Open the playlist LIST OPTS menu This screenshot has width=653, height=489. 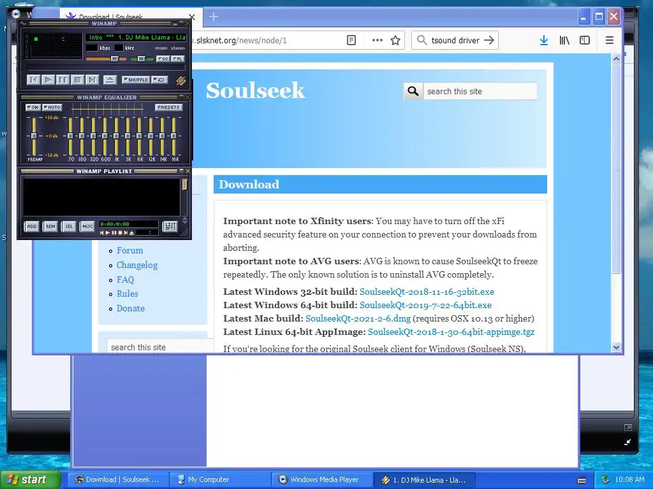click(x=170, y=226)
